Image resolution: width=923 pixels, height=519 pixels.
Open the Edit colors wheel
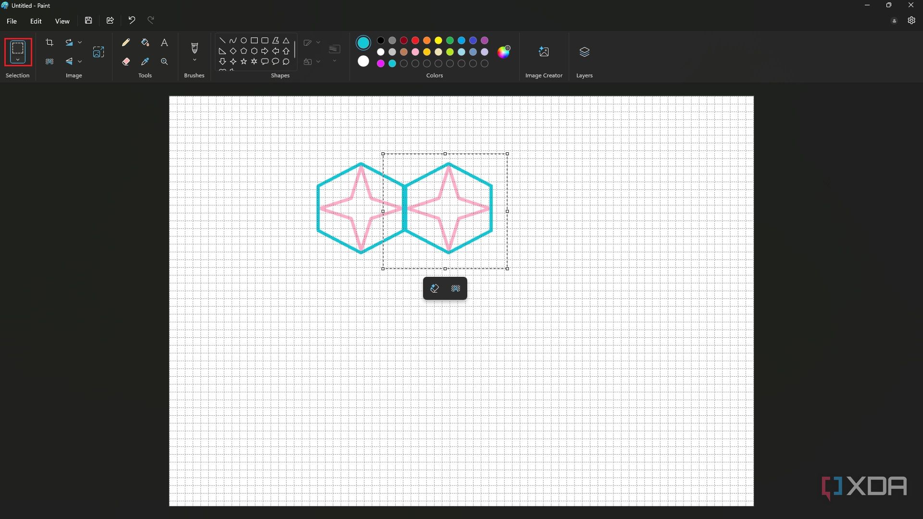point(504,52)
